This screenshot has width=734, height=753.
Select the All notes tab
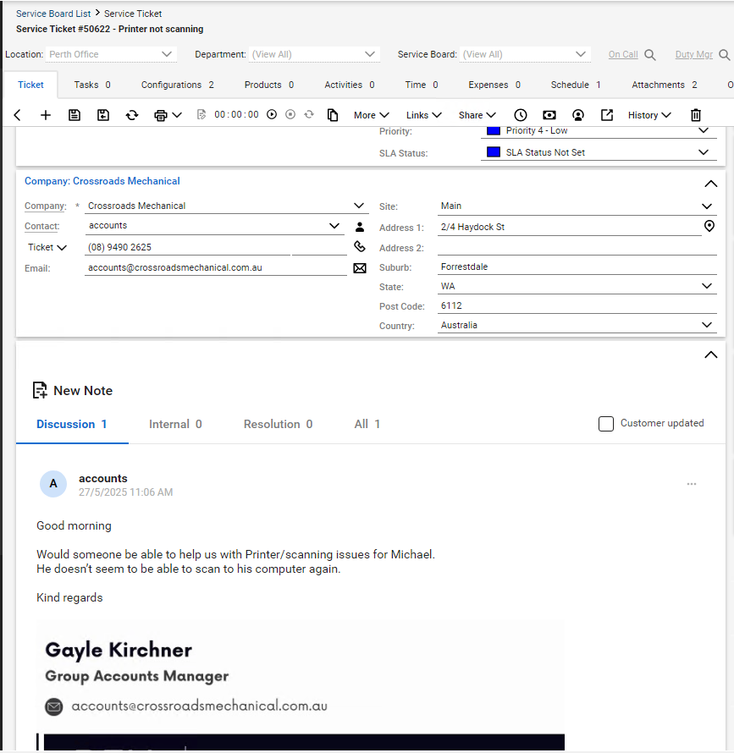tap(367, 424)
